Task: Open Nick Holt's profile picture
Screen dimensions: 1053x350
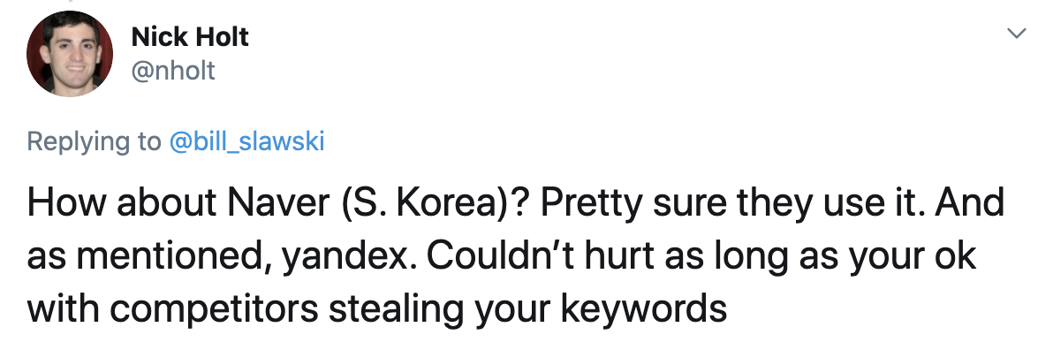Action: click(69, 54)
